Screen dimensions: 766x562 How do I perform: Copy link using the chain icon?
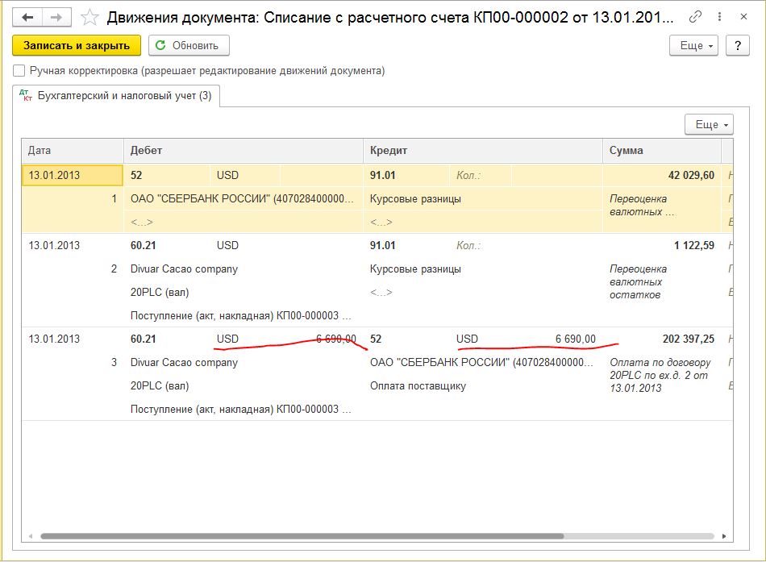695,17
